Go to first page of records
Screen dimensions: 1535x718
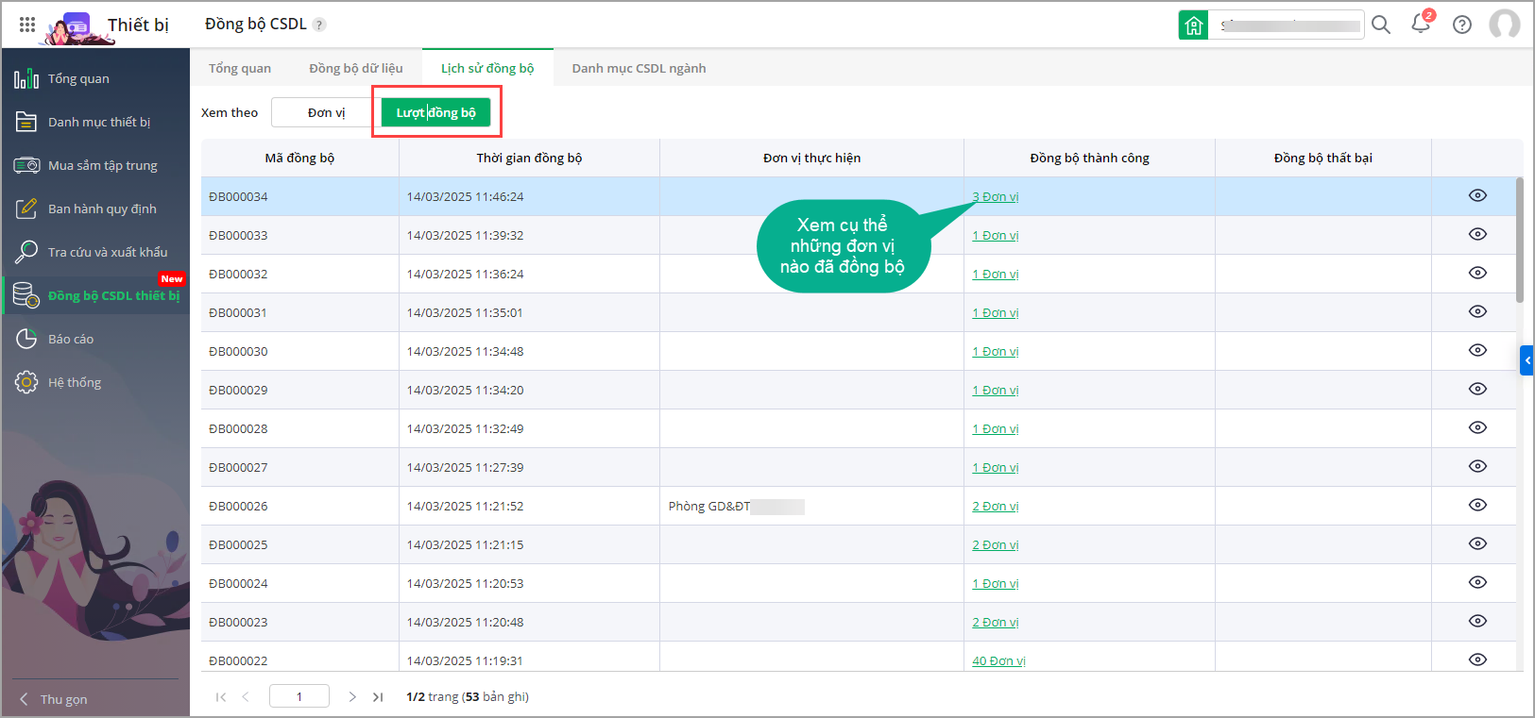tap(221, 697)
